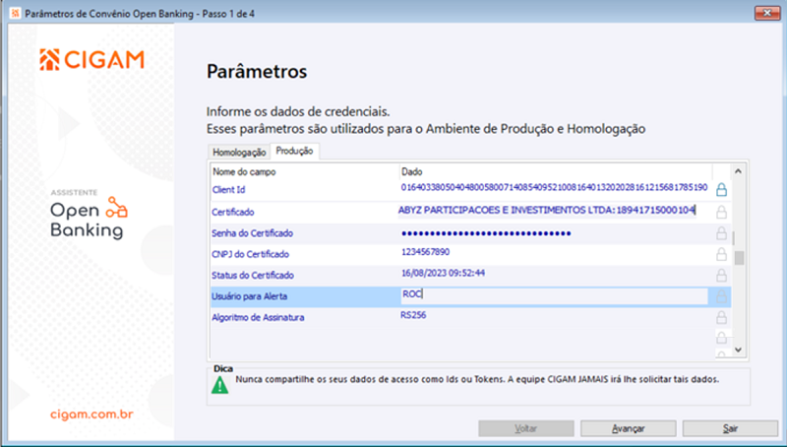This screenshot has width=787, height=447.
Task: Select the Certificado field label
Action: [x=233, y=212]
